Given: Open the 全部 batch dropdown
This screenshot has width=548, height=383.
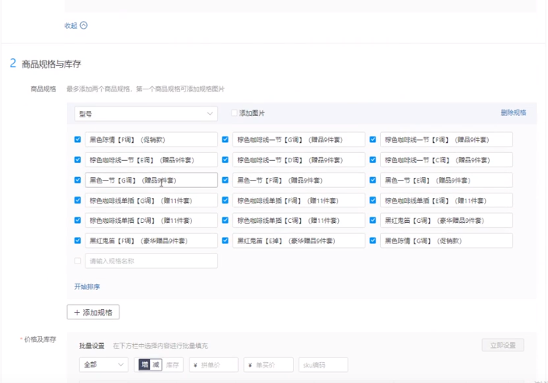Looking at the screenshot, I should [104, 364].
